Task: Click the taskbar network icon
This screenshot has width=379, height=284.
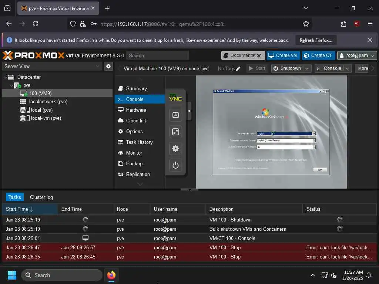Action: [324, 275]
